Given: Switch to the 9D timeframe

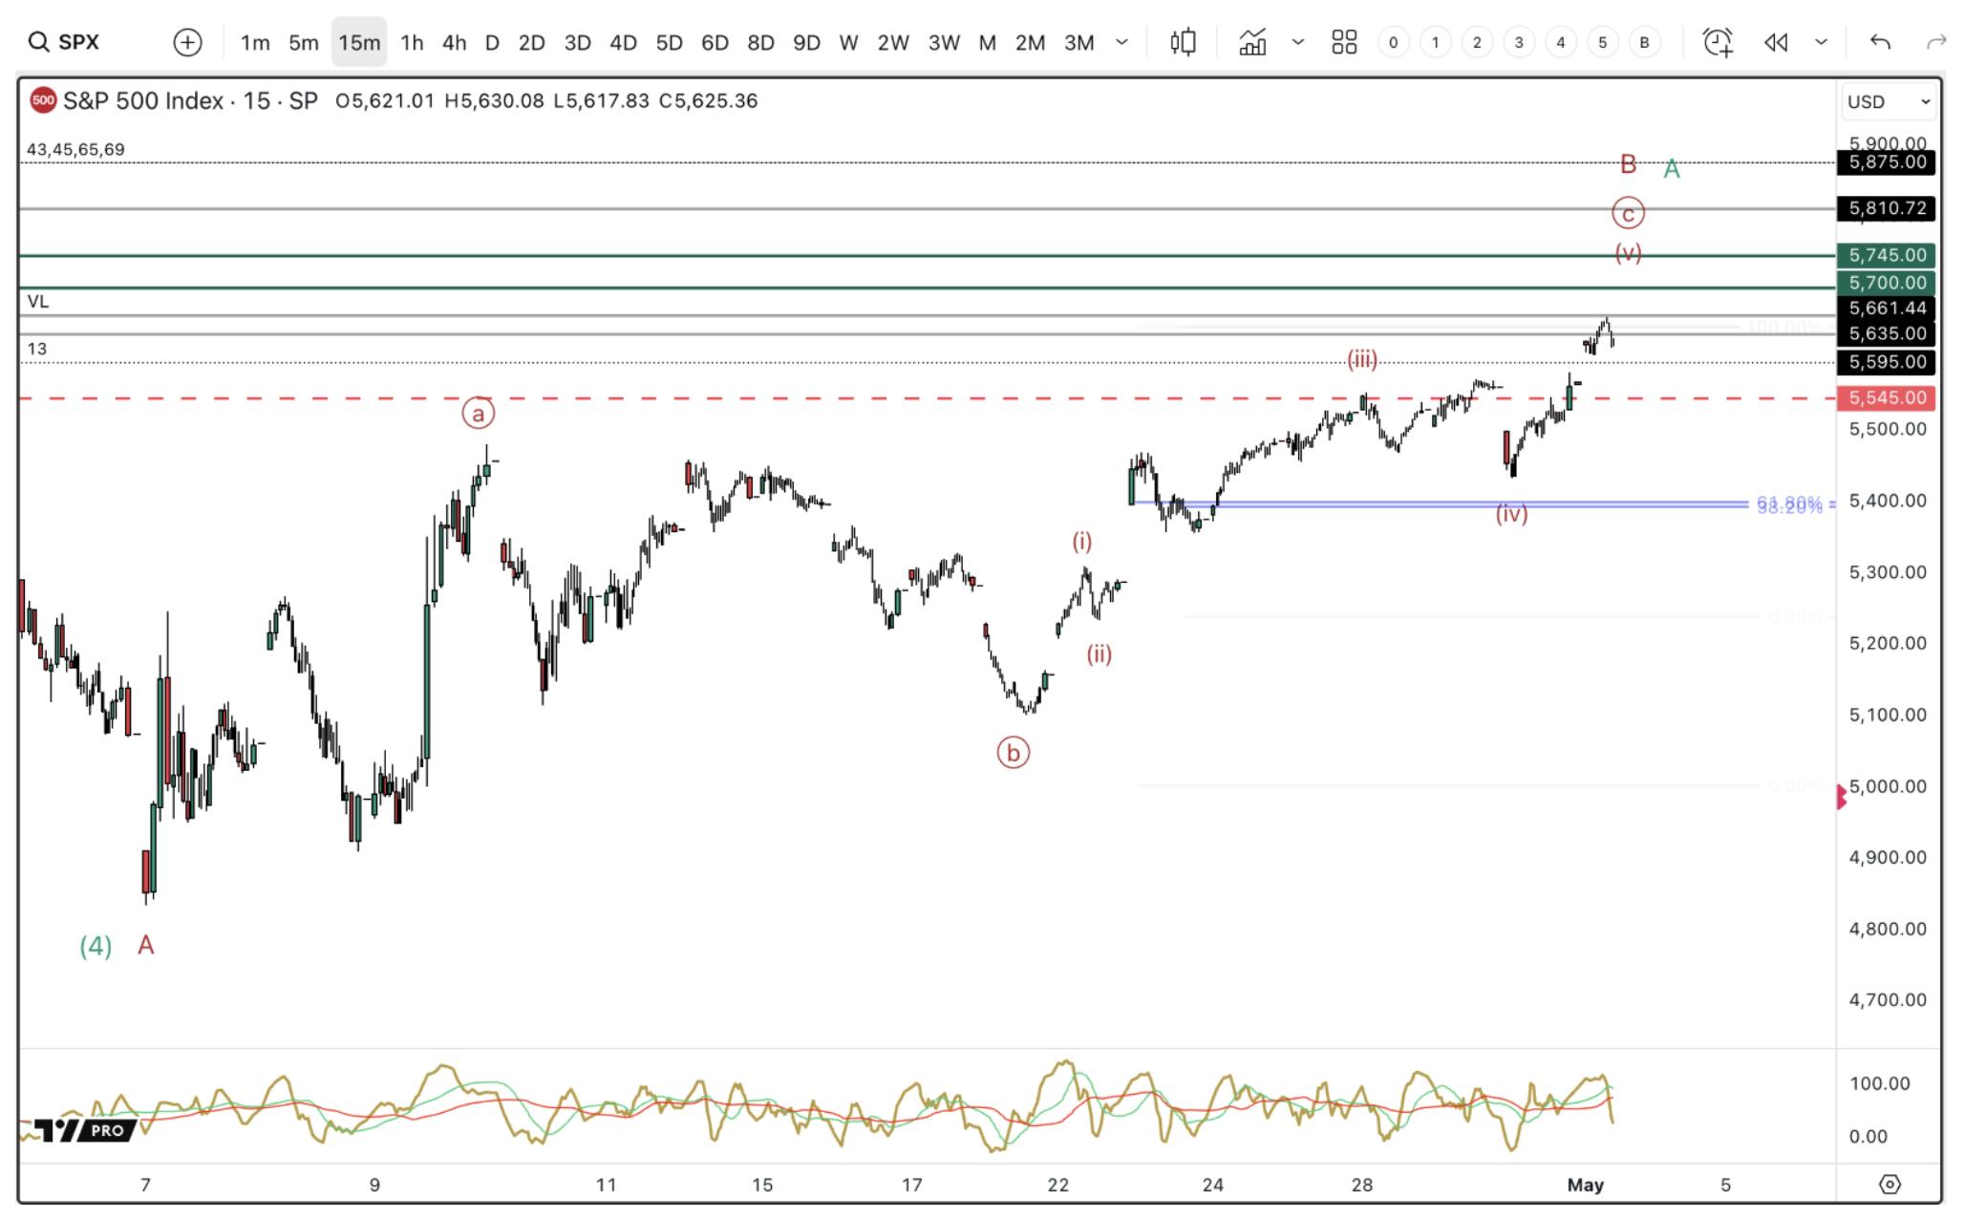Looking at the screenshot, I should pyautogui.click(x=806, y=42).
